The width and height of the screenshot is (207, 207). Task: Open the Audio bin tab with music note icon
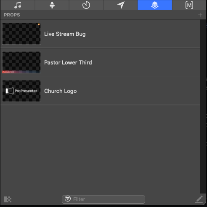(x=18, y=5)
